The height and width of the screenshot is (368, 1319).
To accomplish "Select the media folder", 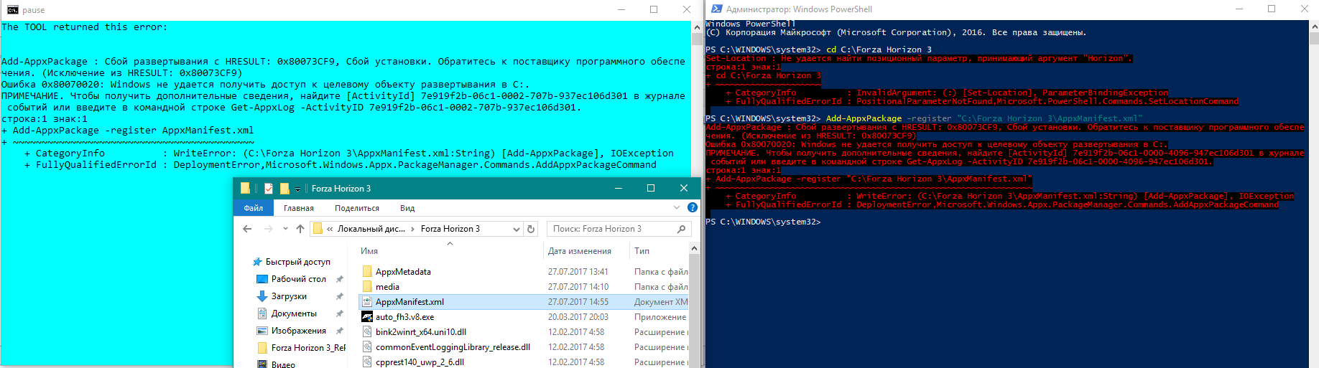I will (x=387, y=287).
